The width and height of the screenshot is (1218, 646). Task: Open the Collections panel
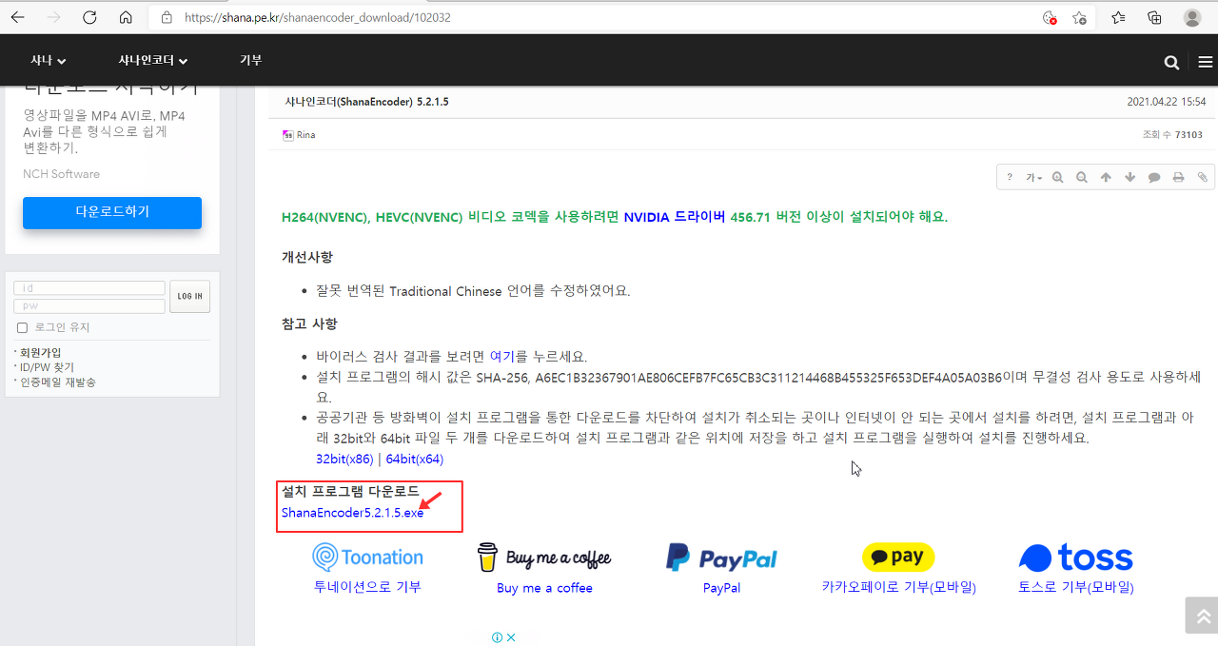(1154, 17)
